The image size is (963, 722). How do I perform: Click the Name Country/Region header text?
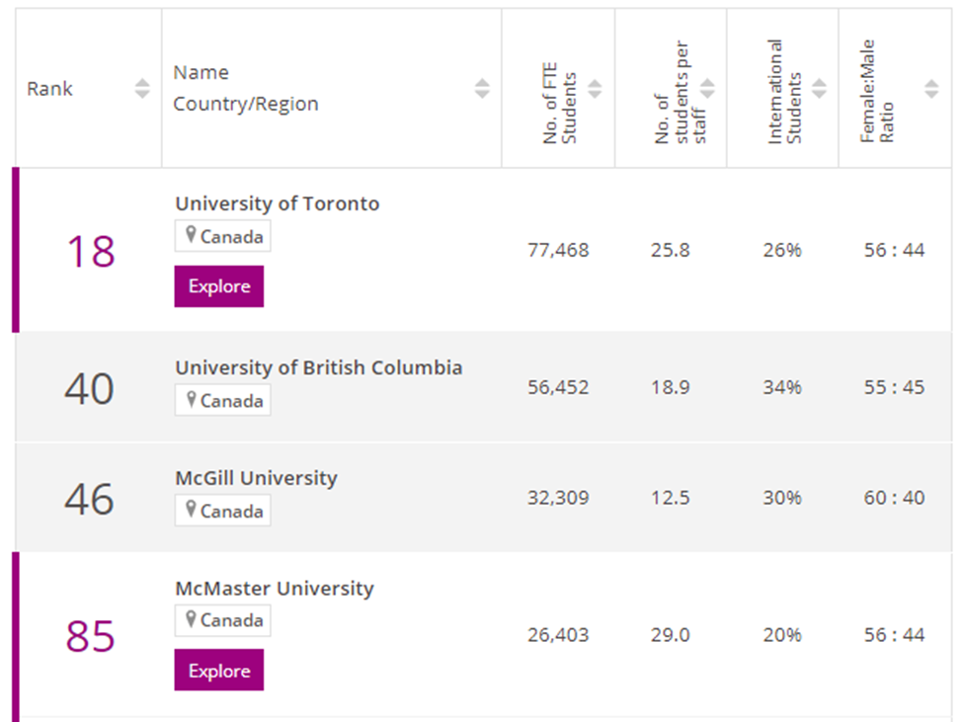245,89
